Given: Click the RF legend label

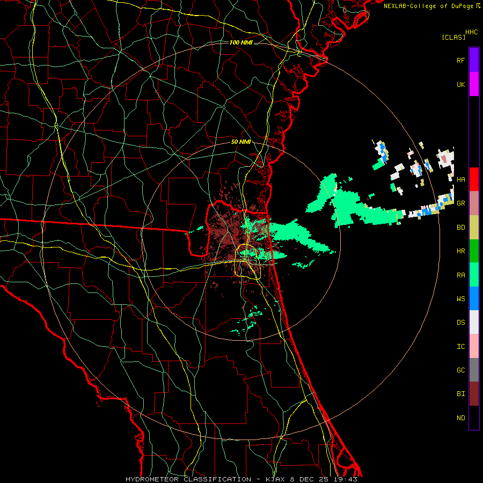Looking at the screenshot, I should click(460, 61).
